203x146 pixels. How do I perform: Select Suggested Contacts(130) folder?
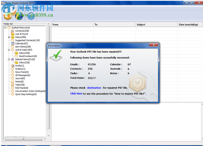coord(28,40)
